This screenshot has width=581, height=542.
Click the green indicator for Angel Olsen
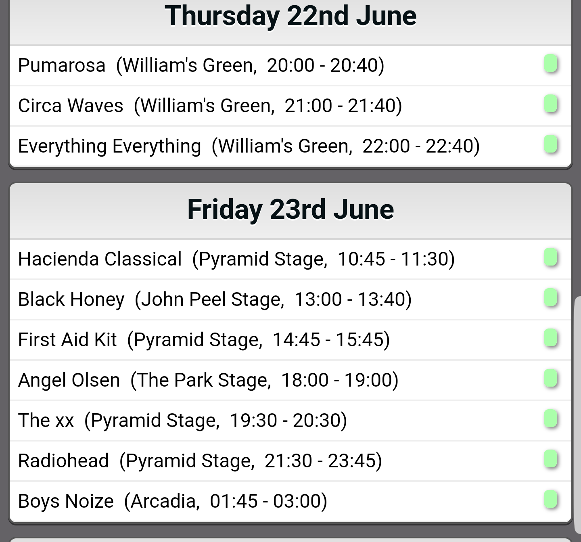click(x=550, y=379)
